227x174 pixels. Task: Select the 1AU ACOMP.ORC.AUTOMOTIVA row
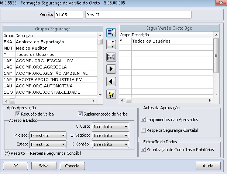[50, 86]
